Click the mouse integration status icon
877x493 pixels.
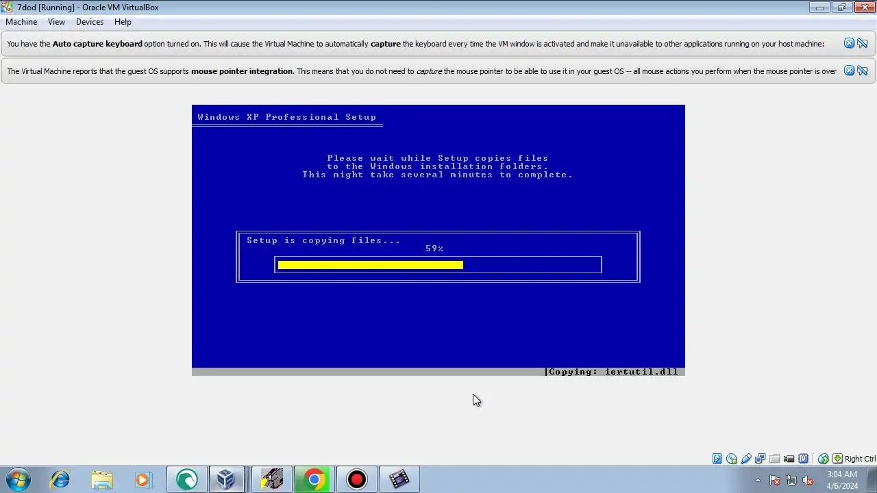824,459
